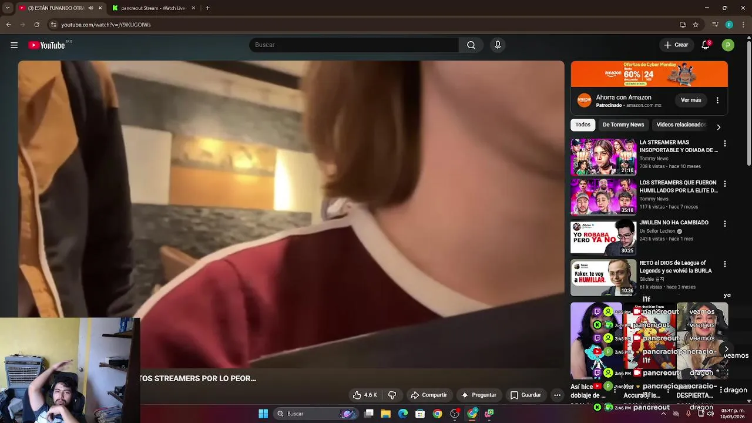This screenshot has width=752, height=423.
Task: Start voice search with microphone icon
Action: 498,45
